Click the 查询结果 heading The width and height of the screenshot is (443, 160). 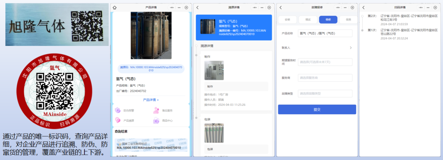[x=121, y=131]
